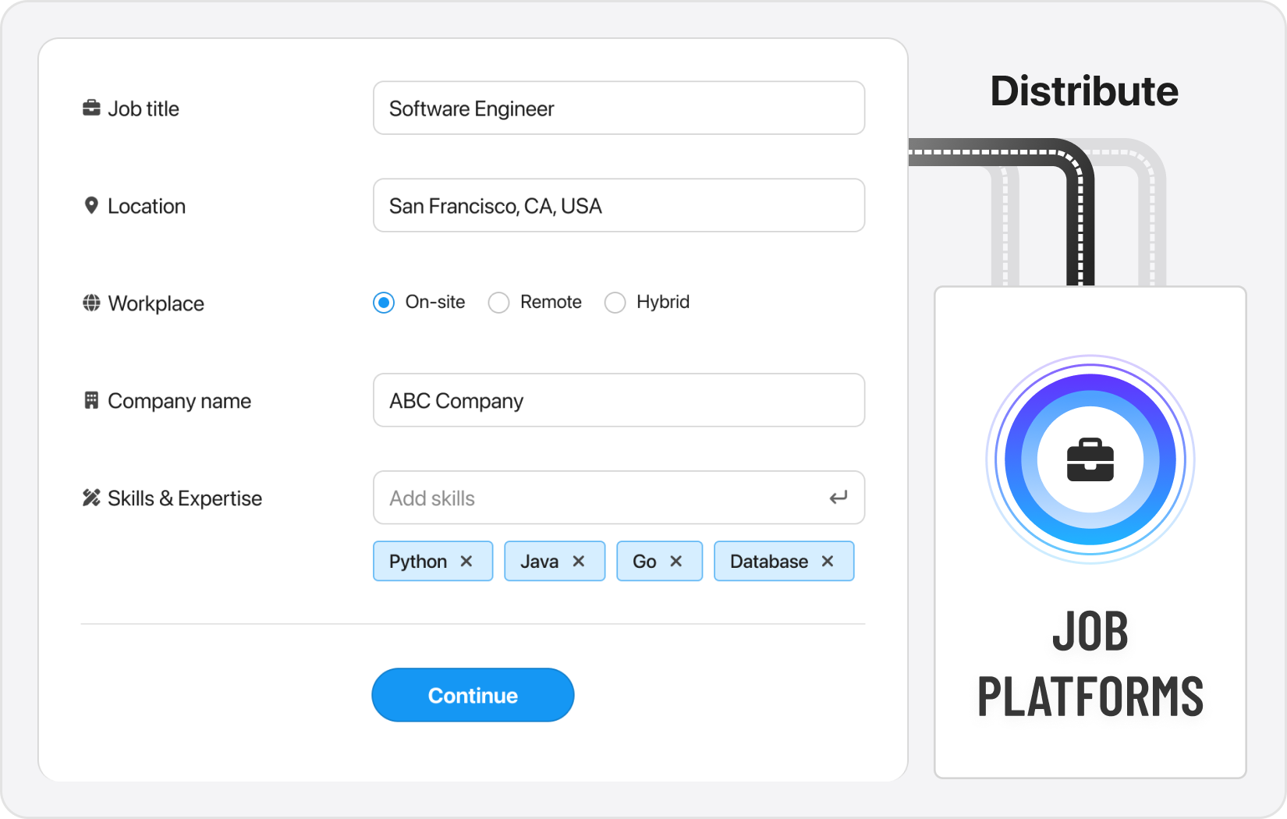Pick the Hybrid workplace radio button

point(615,303)
